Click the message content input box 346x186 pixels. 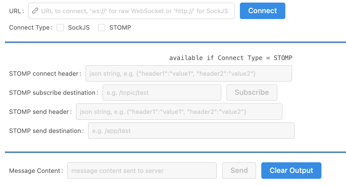tap(142, 171)
